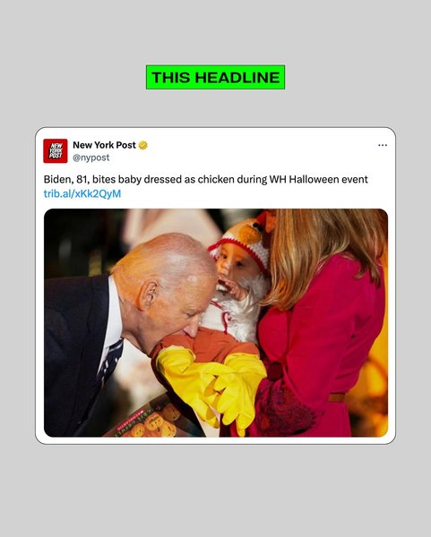Click the striped necktie in the photo
The height and width of the screenshot is (537, 431).
110,364
